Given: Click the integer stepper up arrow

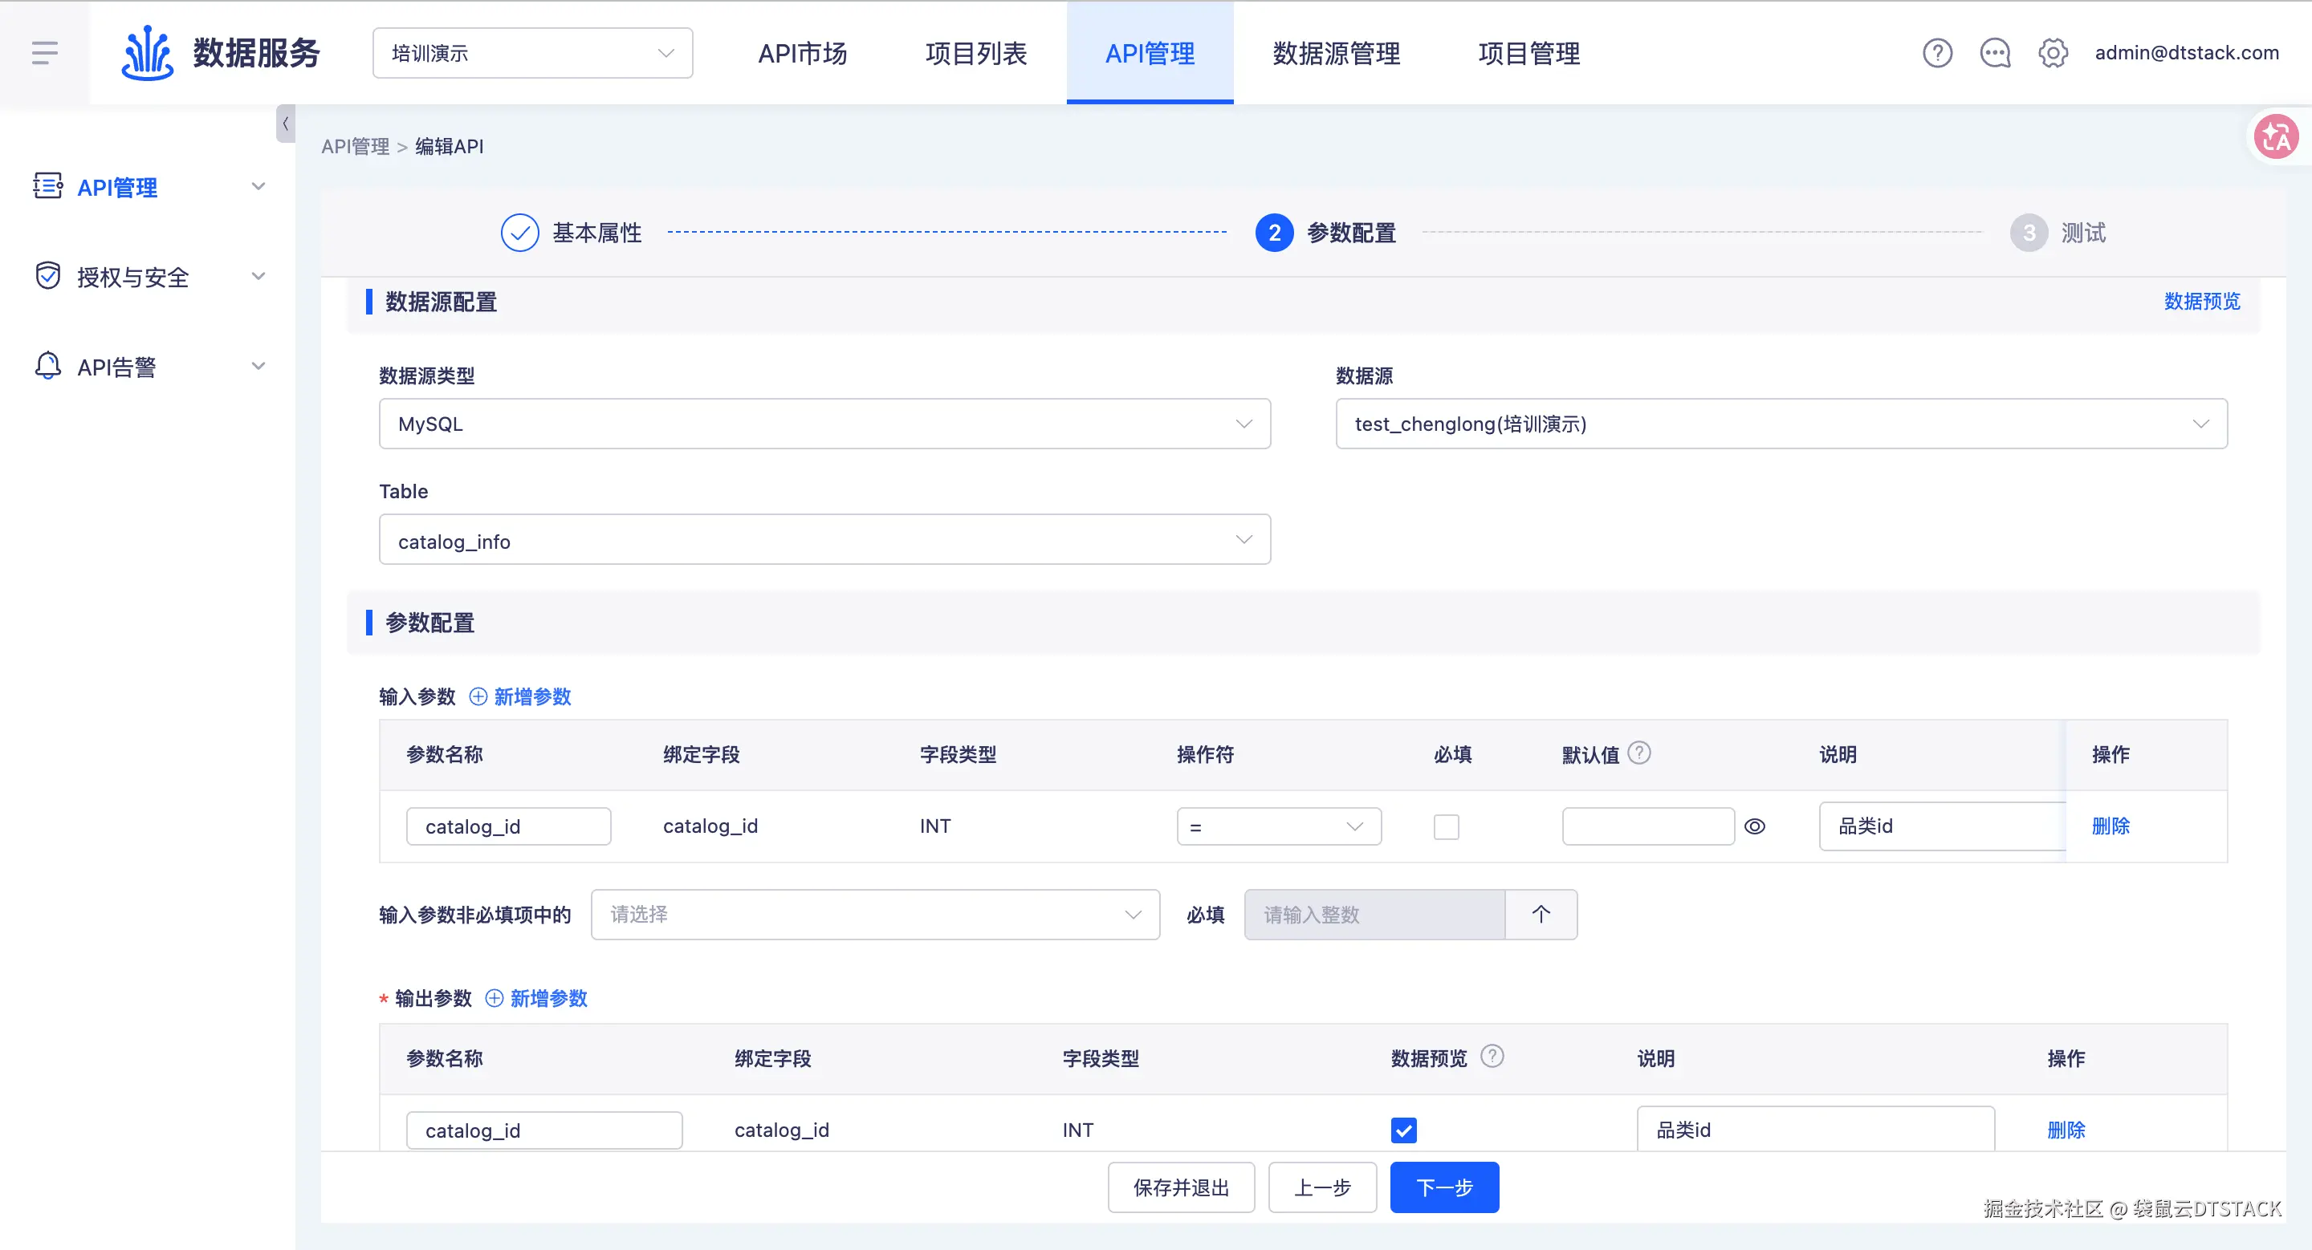Looking at the screenshot, I should click(x=1541, y=915).
